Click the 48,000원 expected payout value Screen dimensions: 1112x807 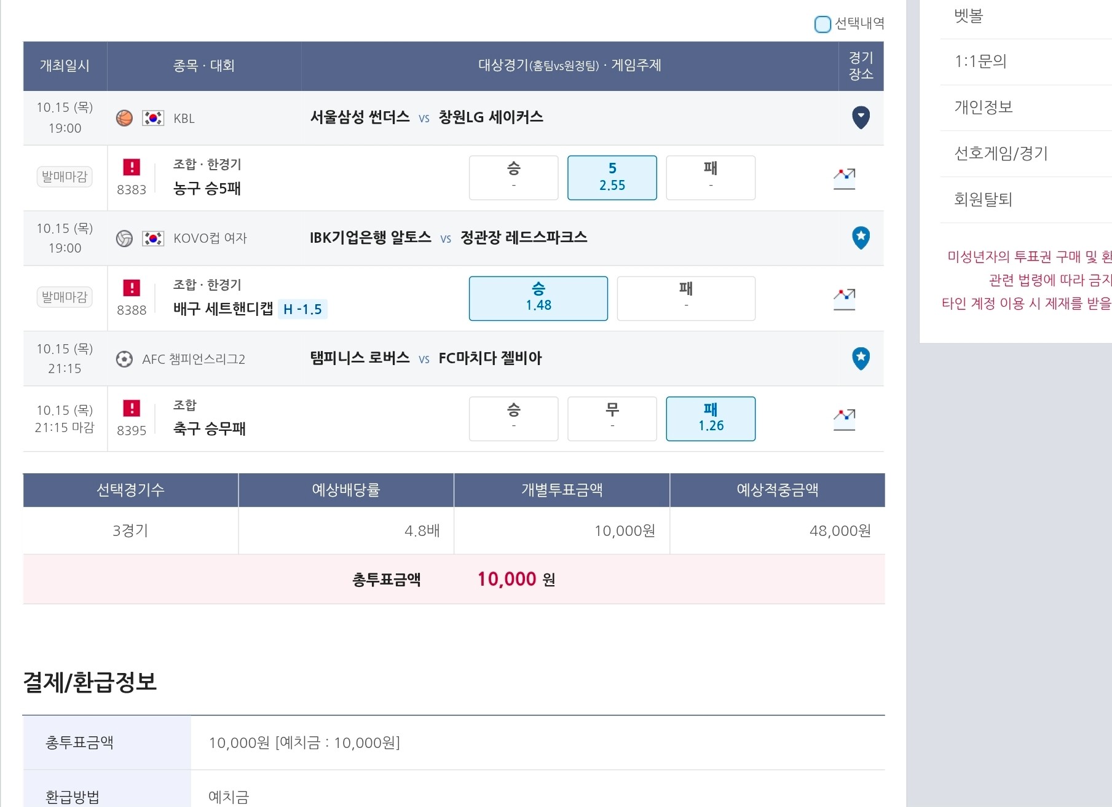click(x=840, y=530)
